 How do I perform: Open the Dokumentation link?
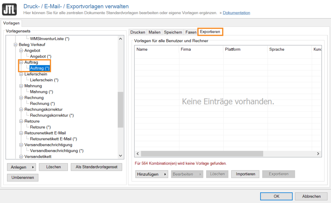pos(236,13)
